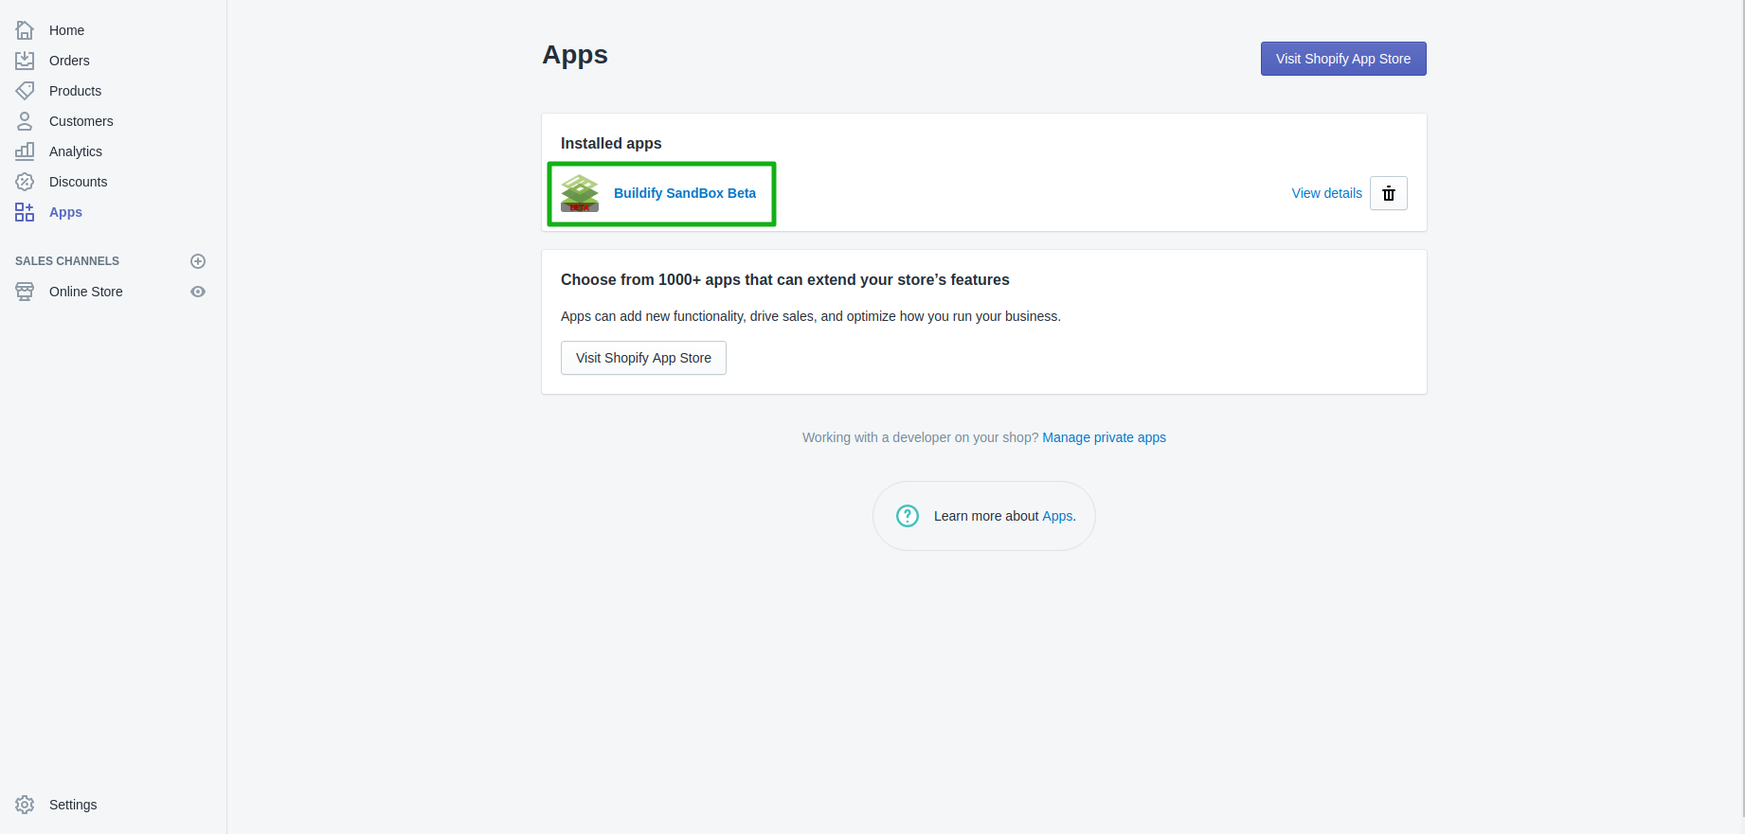Open Products section
The image size is (1745, 834).
[x=75, y=91]
